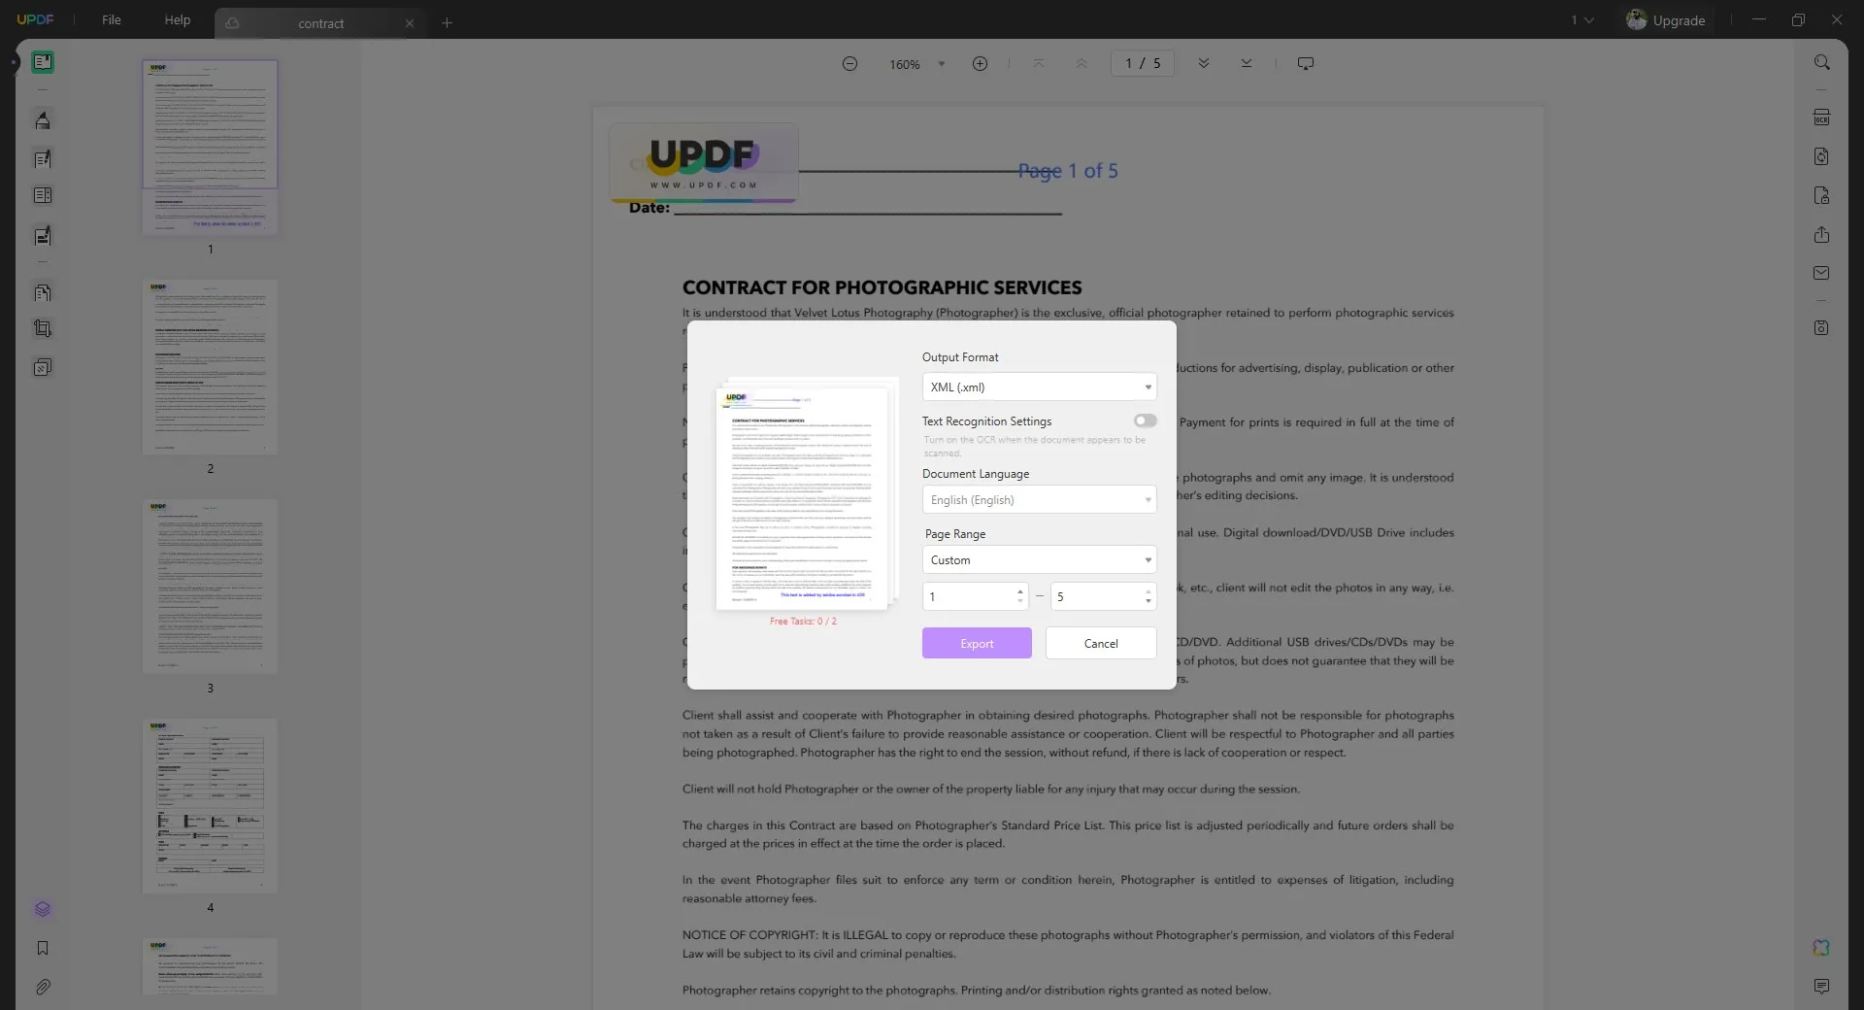Open the Organize Pages tool
Viewport: 1864px width, 1010px height.
coord(43,292)
